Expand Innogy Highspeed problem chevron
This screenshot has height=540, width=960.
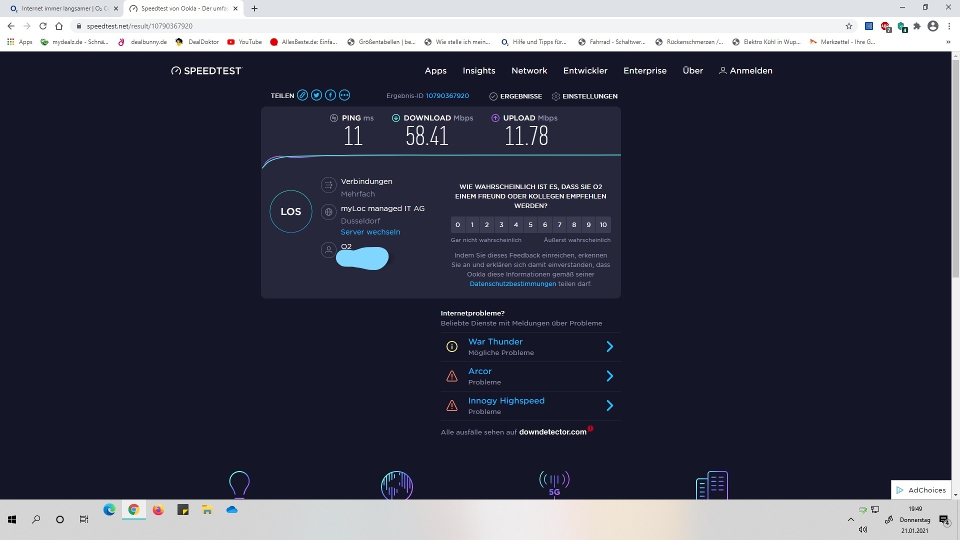pos(610,405)
